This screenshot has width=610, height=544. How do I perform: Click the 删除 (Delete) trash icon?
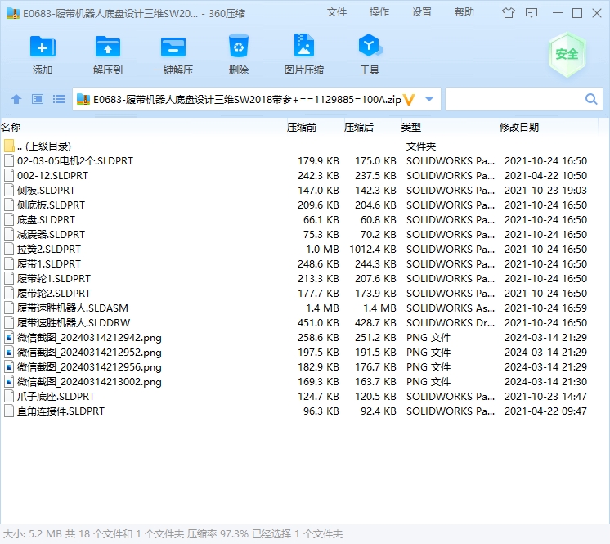[239, 47]
